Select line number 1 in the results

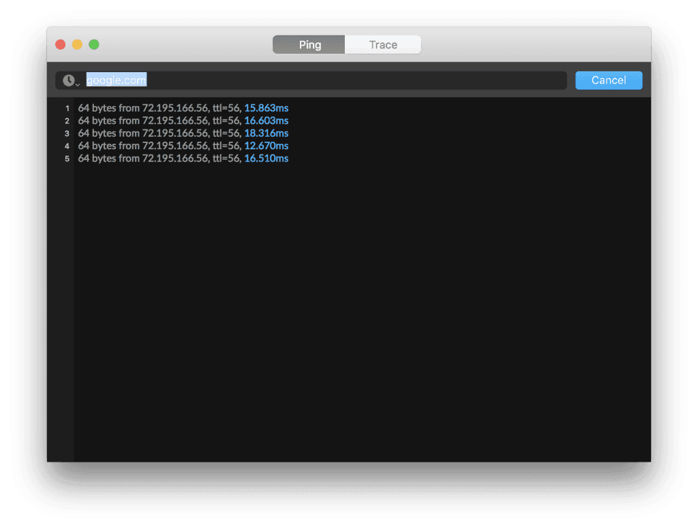pos(66,108)
